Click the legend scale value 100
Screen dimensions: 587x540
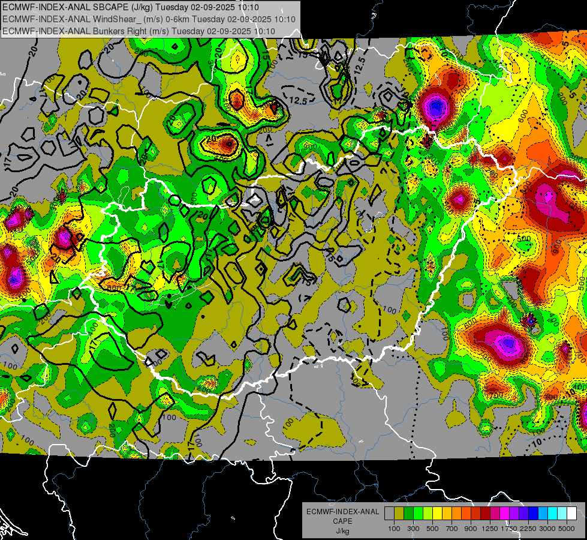click(x=394, y=529)
